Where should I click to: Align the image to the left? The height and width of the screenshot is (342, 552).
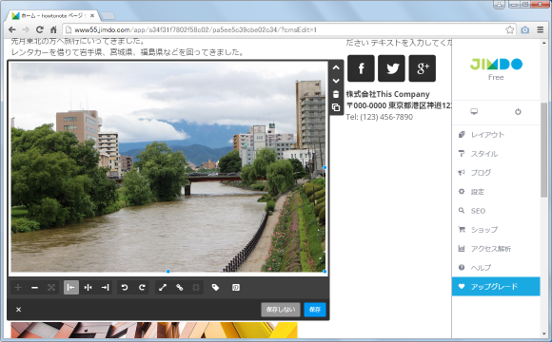tap(71, 288)
